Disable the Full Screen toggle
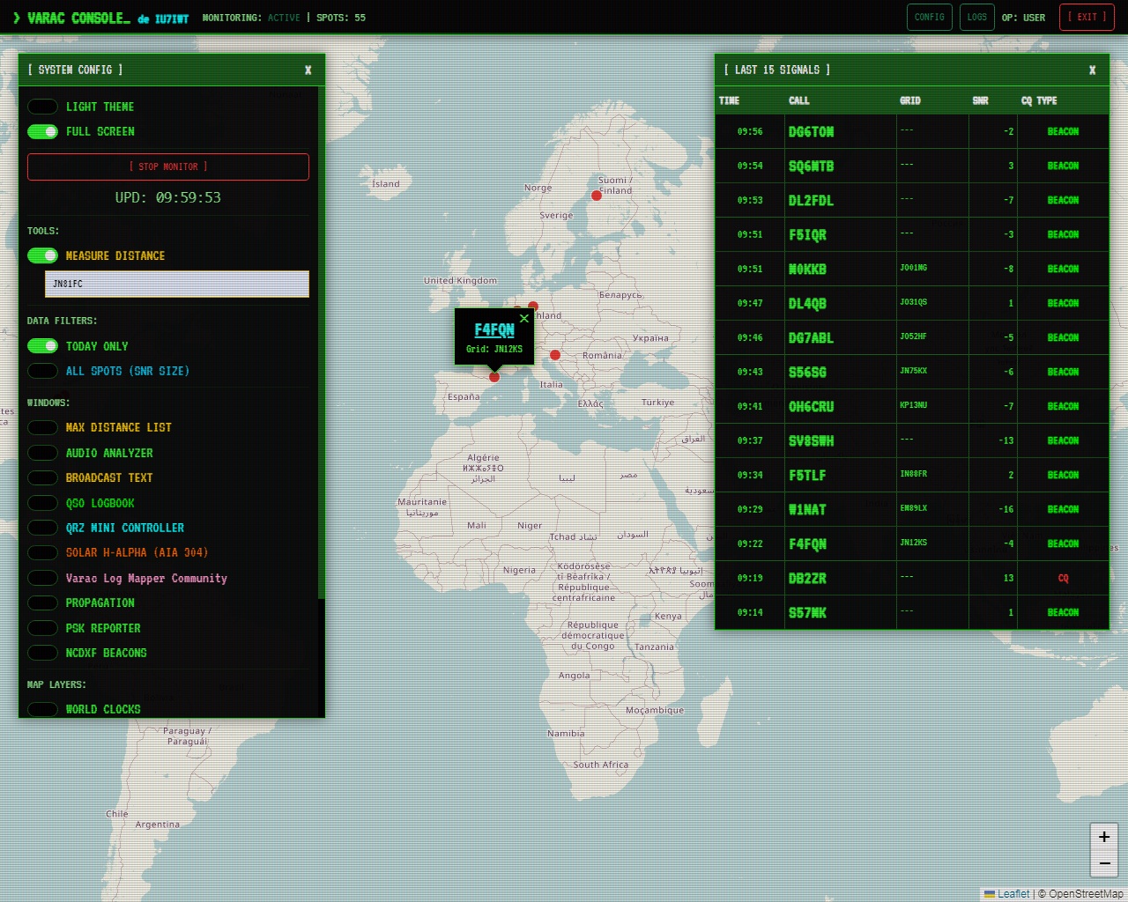Image resolution: width=1128 pixels, height=902 pixels. pos(42,131)
